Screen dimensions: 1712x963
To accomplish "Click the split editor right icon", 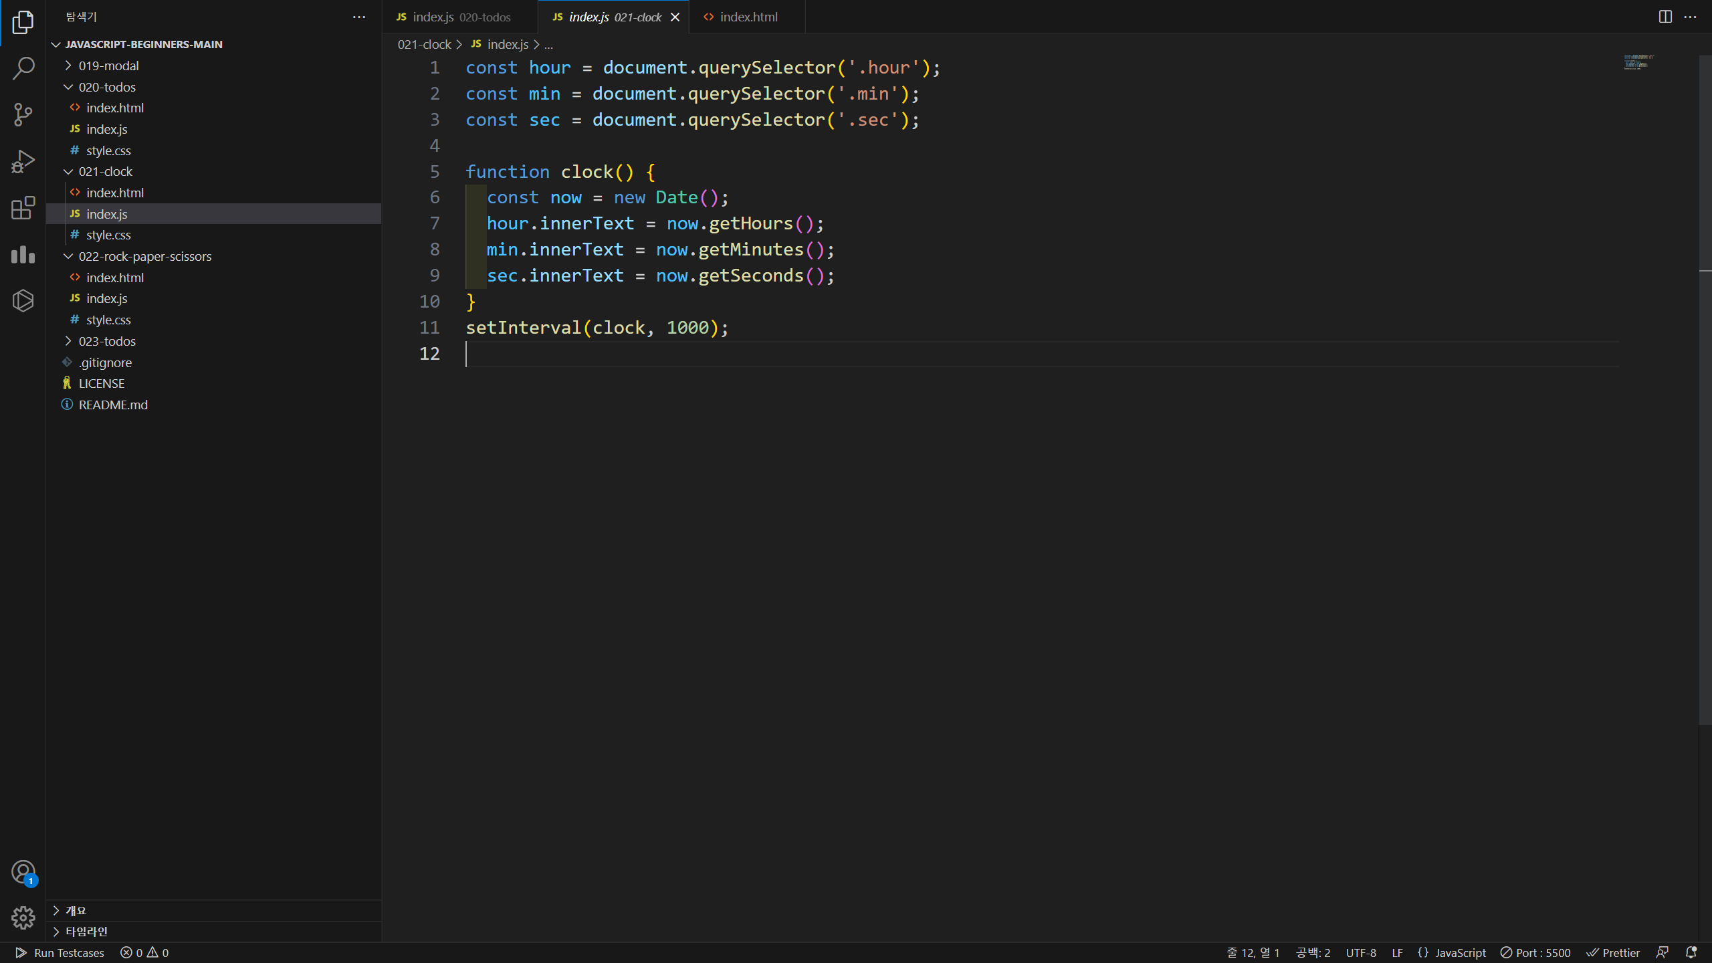I will click(1665, 17).
